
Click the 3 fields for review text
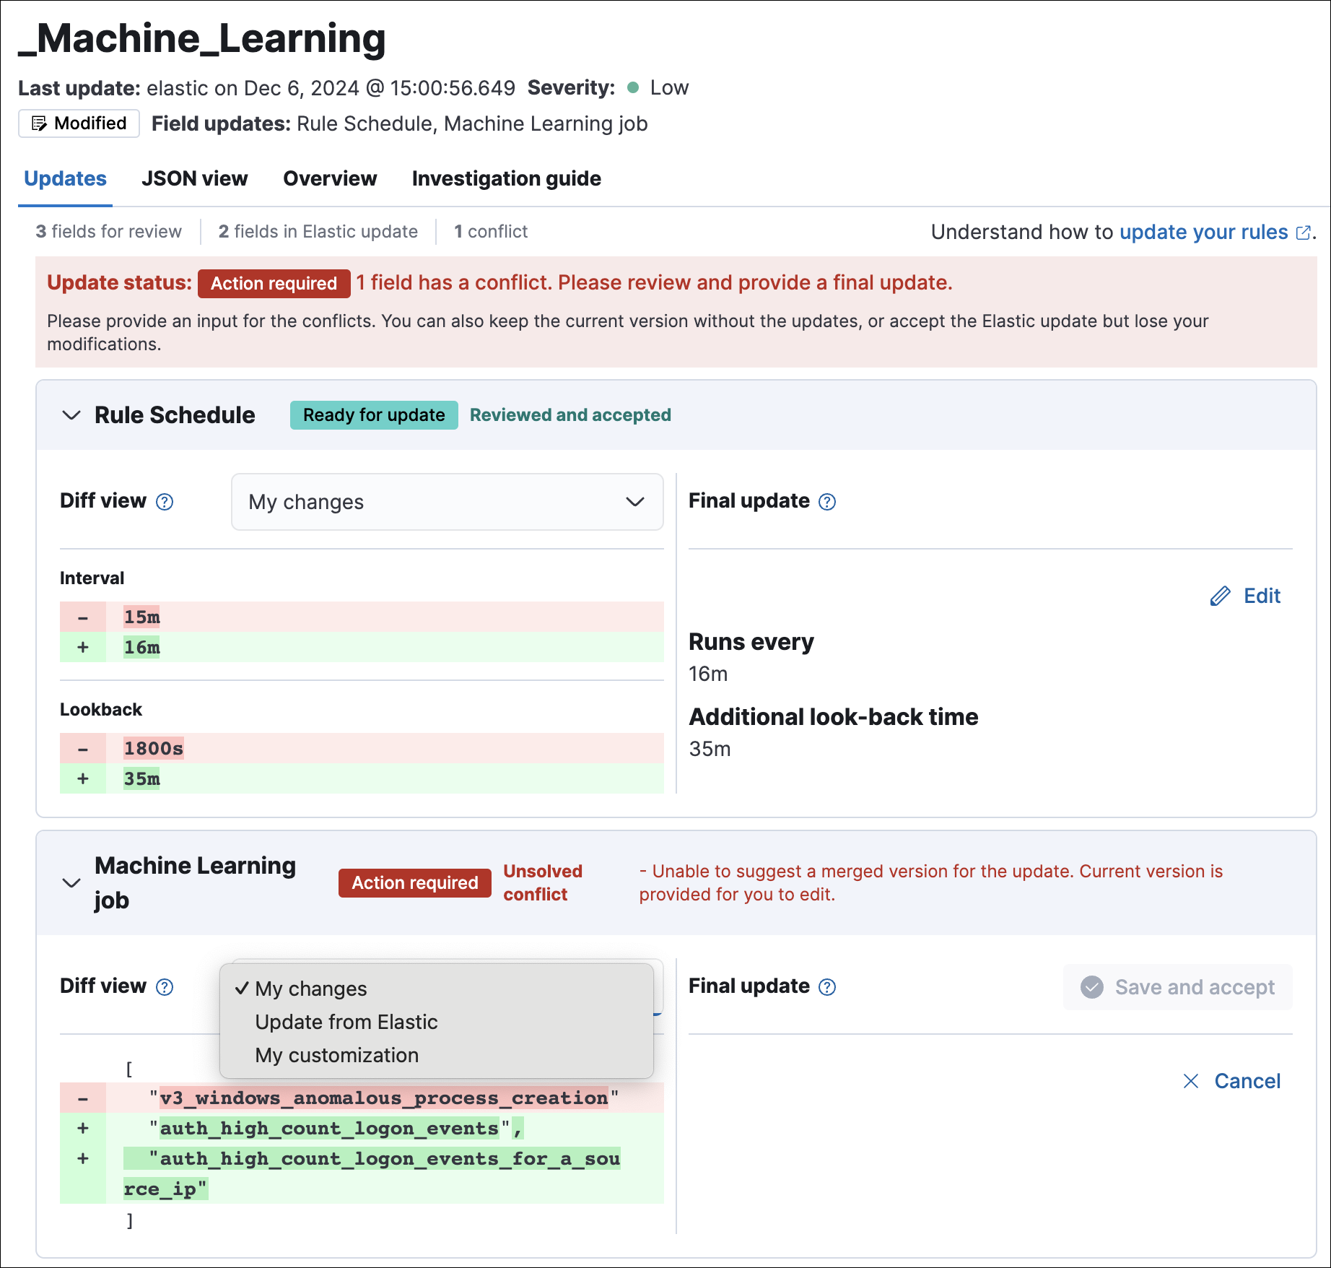point(108,232)
